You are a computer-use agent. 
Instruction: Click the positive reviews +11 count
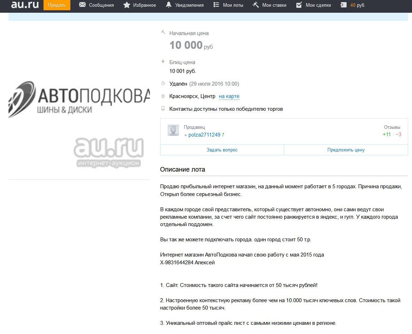[x=387, y=134]
